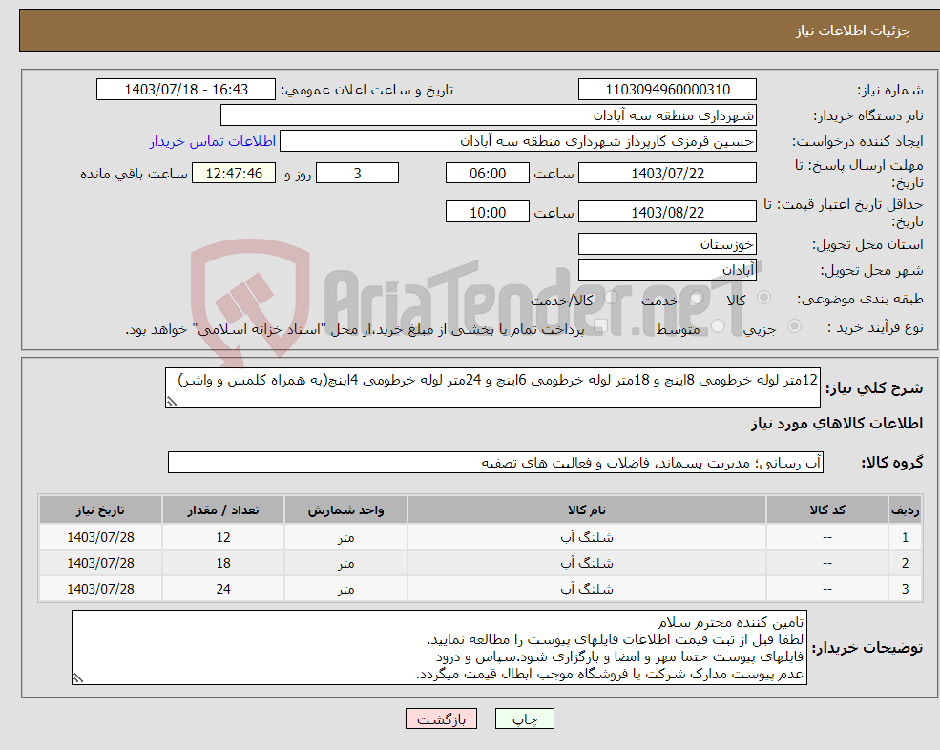The width and height of the screenshot is (940, 750).
Task: Click the need date in row 2
Action: click(x=100, y=563)
